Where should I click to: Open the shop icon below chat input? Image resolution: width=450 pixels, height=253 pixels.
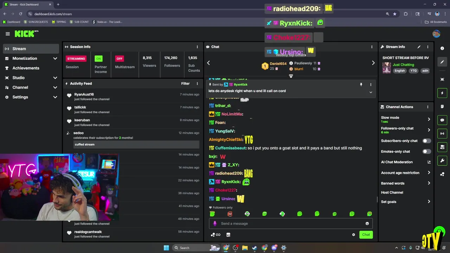[228, 235]
